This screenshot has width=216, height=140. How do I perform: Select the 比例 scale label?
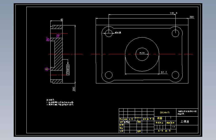[x=173, y=123]
